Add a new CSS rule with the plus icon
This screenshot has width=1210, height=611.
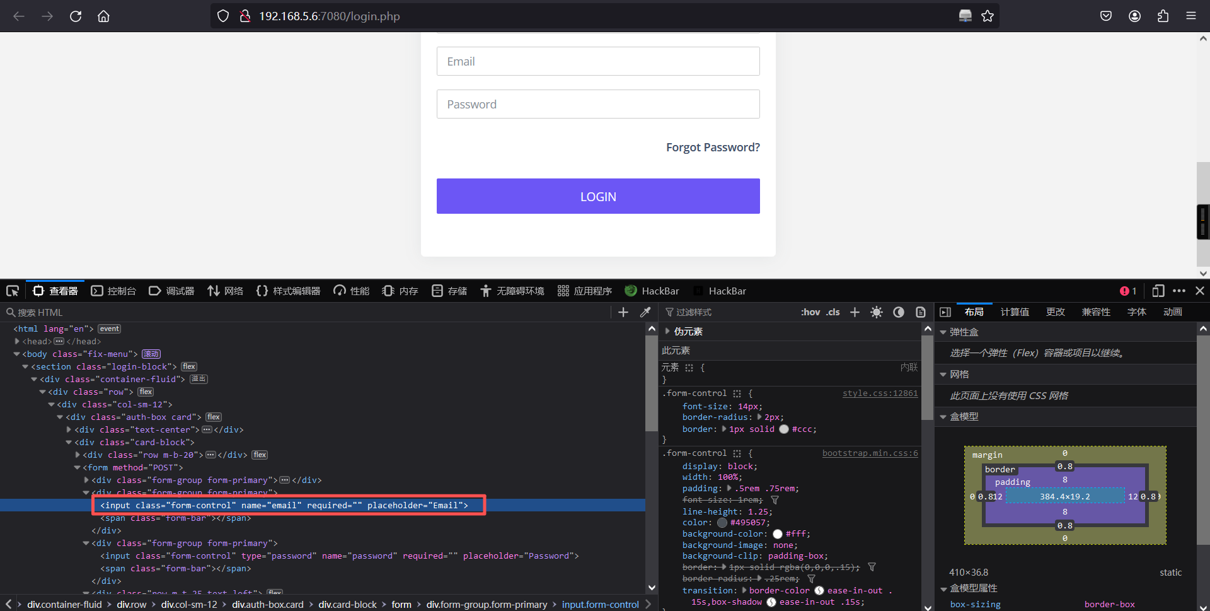click(855, 312)
